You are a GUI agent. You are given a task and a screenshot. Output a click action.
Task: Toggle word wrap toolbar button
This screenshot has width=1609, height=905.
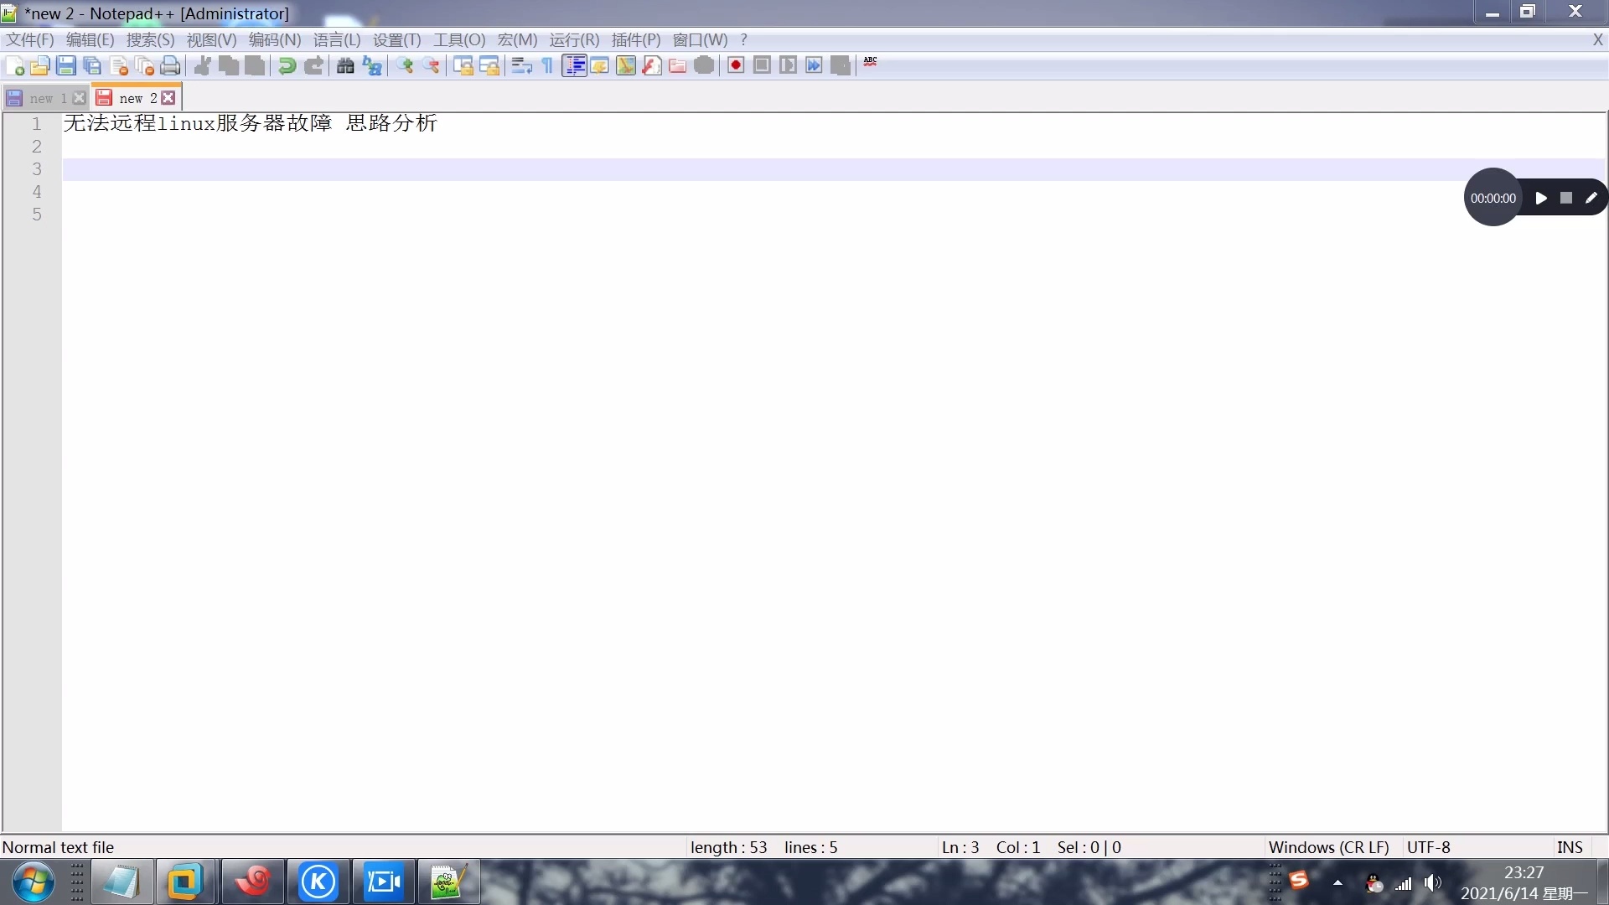click(x=521, y=65)
